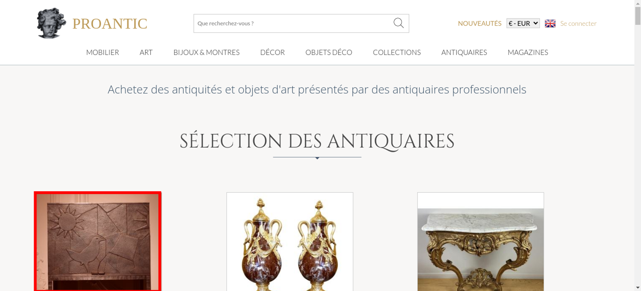
Task: Open the Bijoux & Montres menu
Action: click(x=206, y=52)
